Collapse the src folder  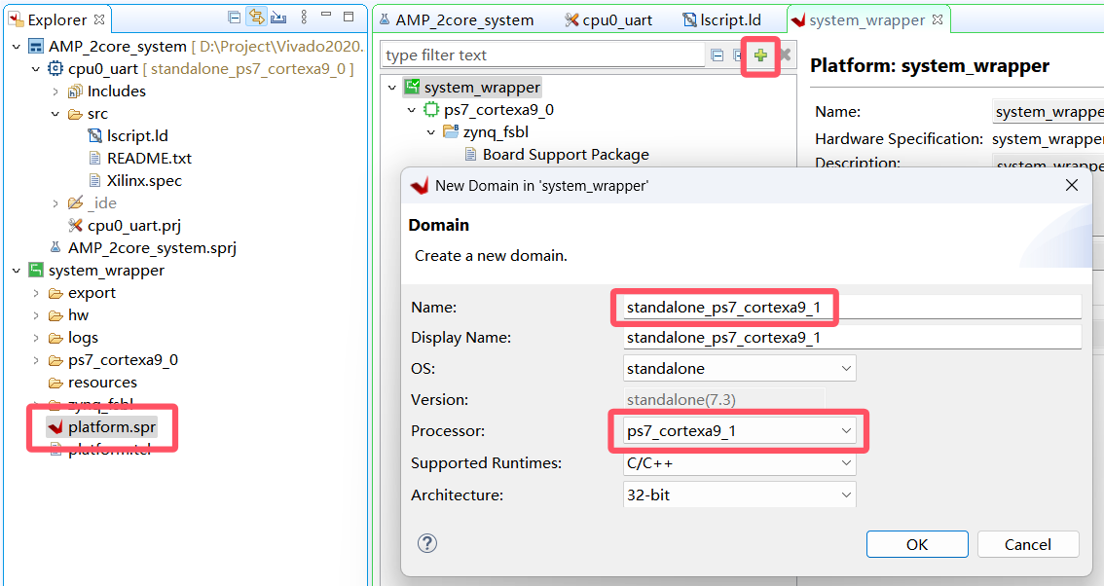point(55,114)
